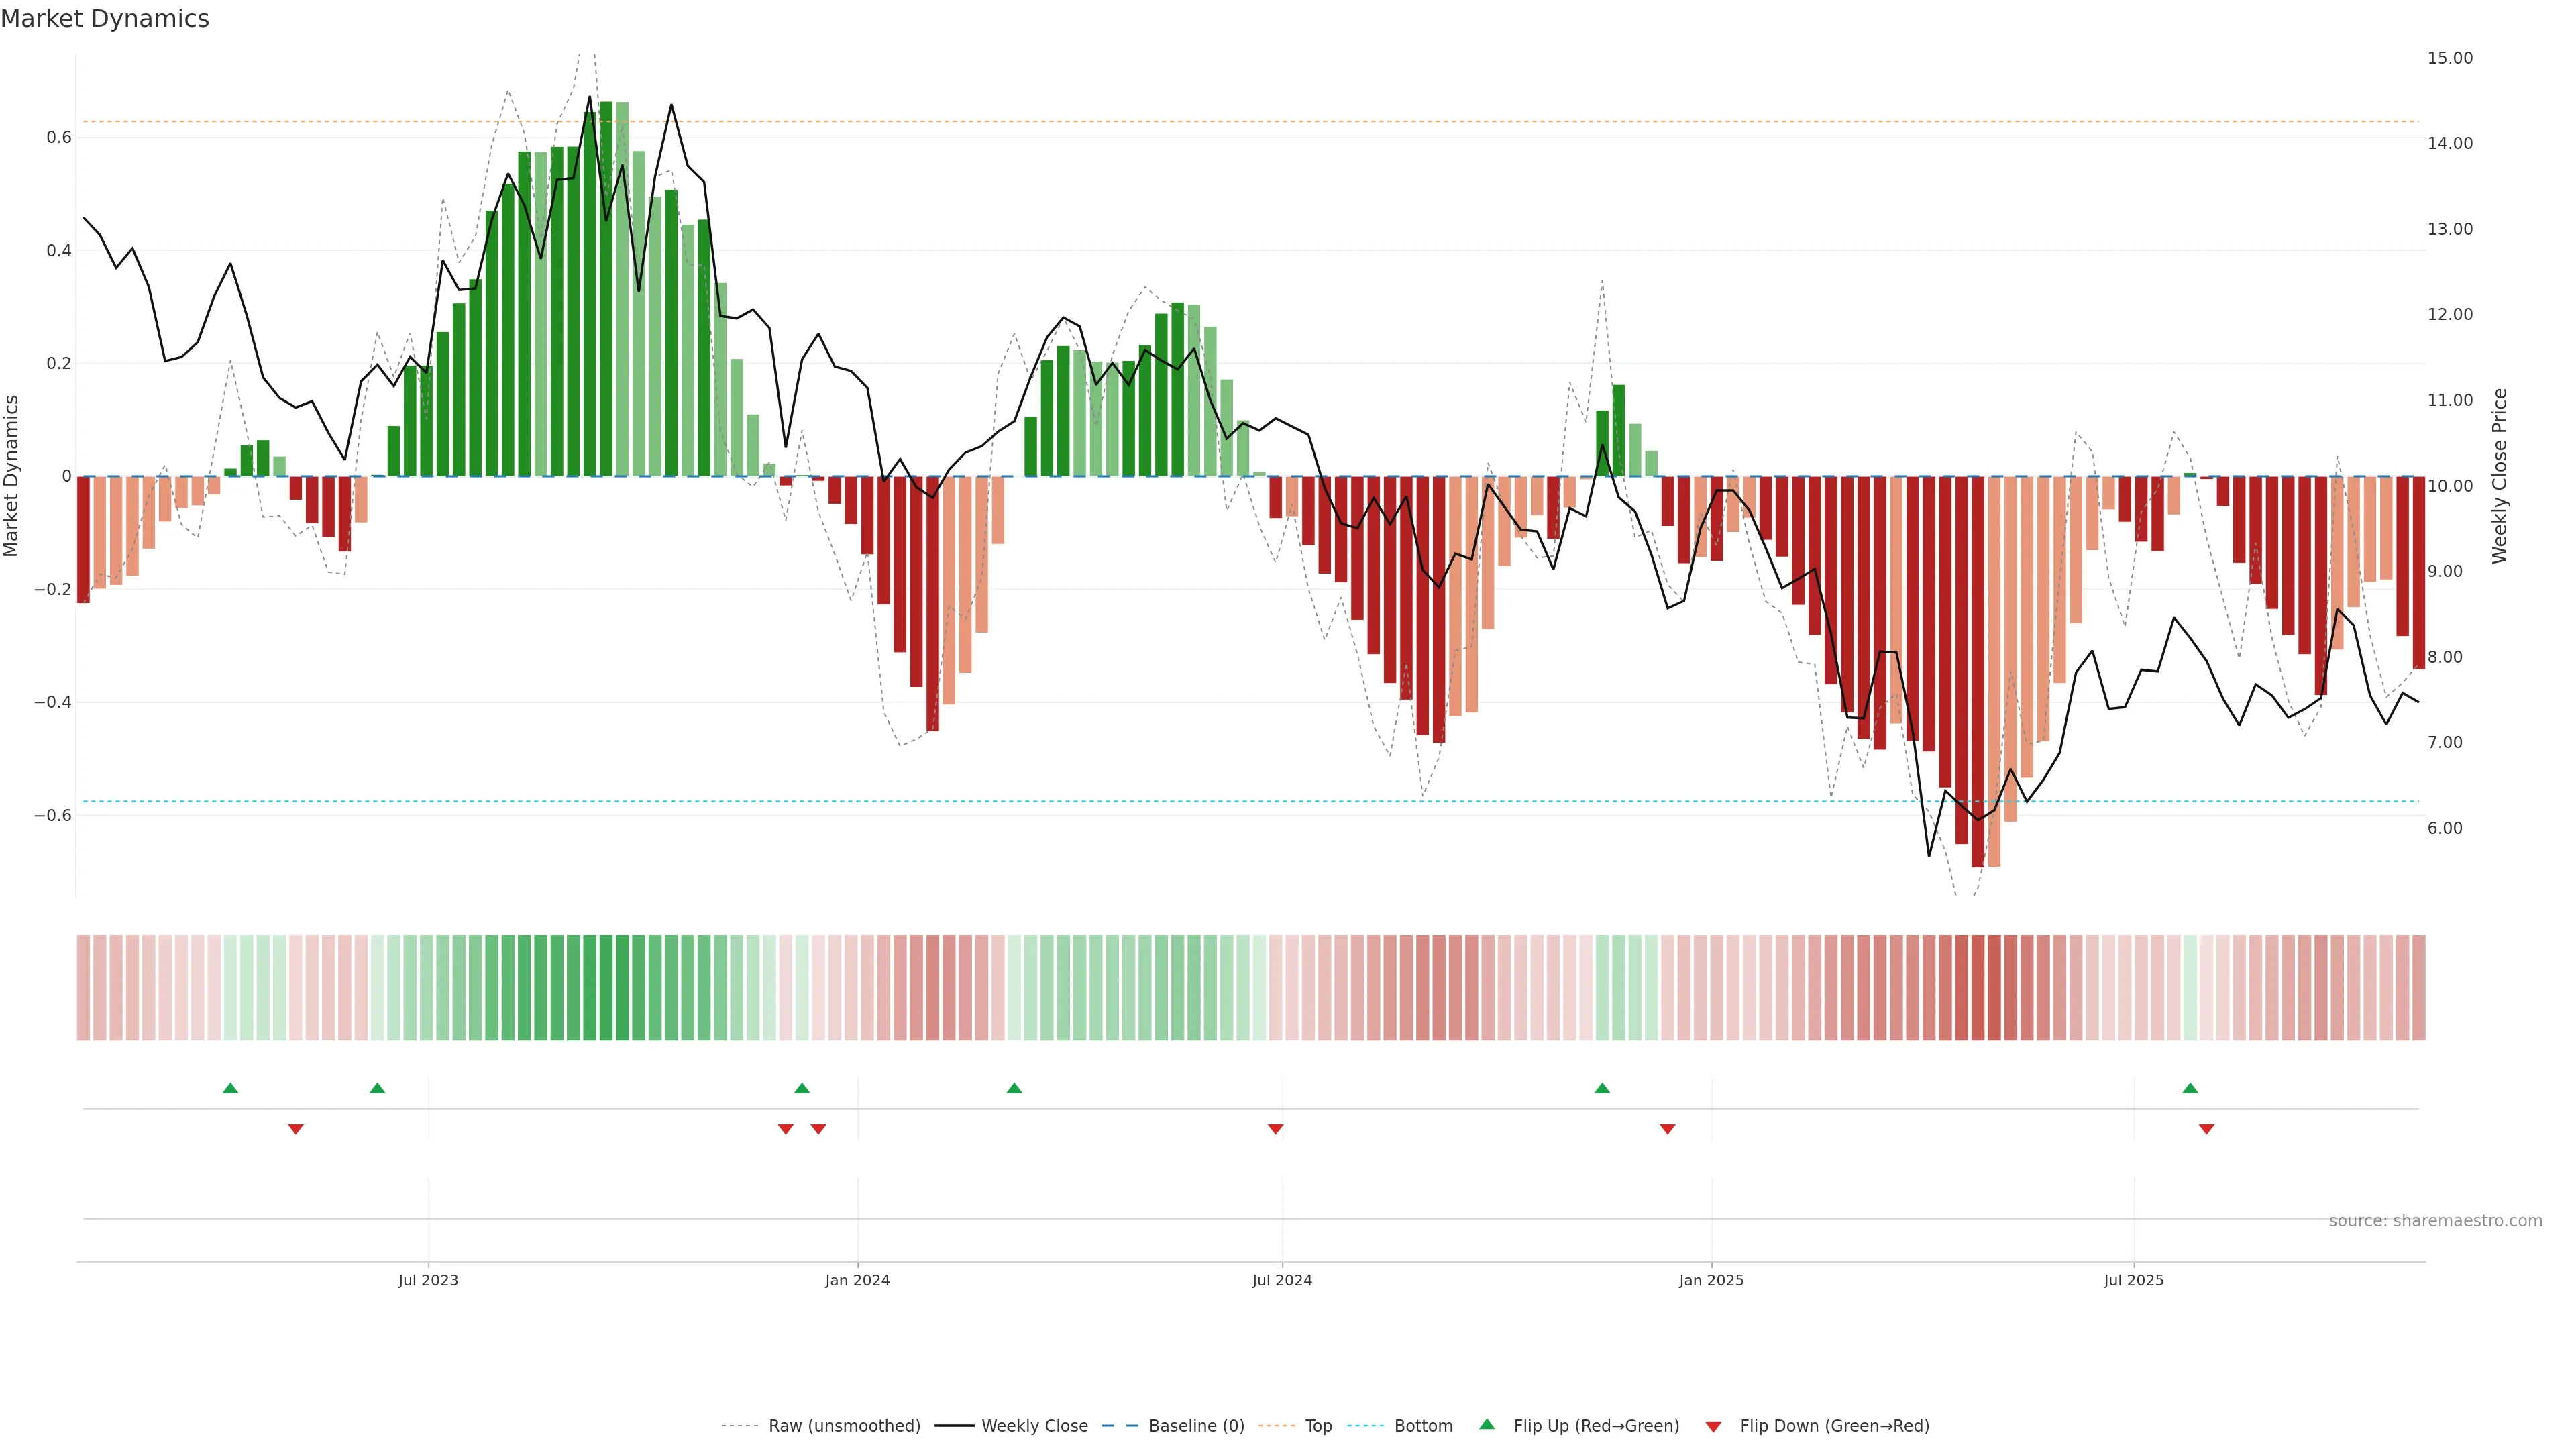
Task: Click the Market Dynamics chart title
Action: point(105,19)
